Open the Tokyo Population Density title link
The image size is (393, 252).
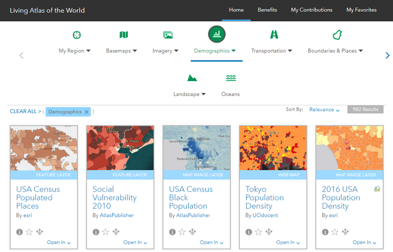tap(264, 198)
